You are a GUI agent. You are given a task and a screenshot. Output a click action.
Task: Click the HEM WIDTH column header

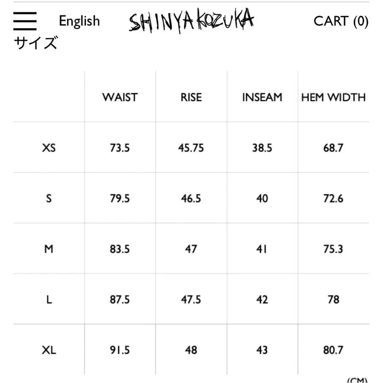click(333, 97)
